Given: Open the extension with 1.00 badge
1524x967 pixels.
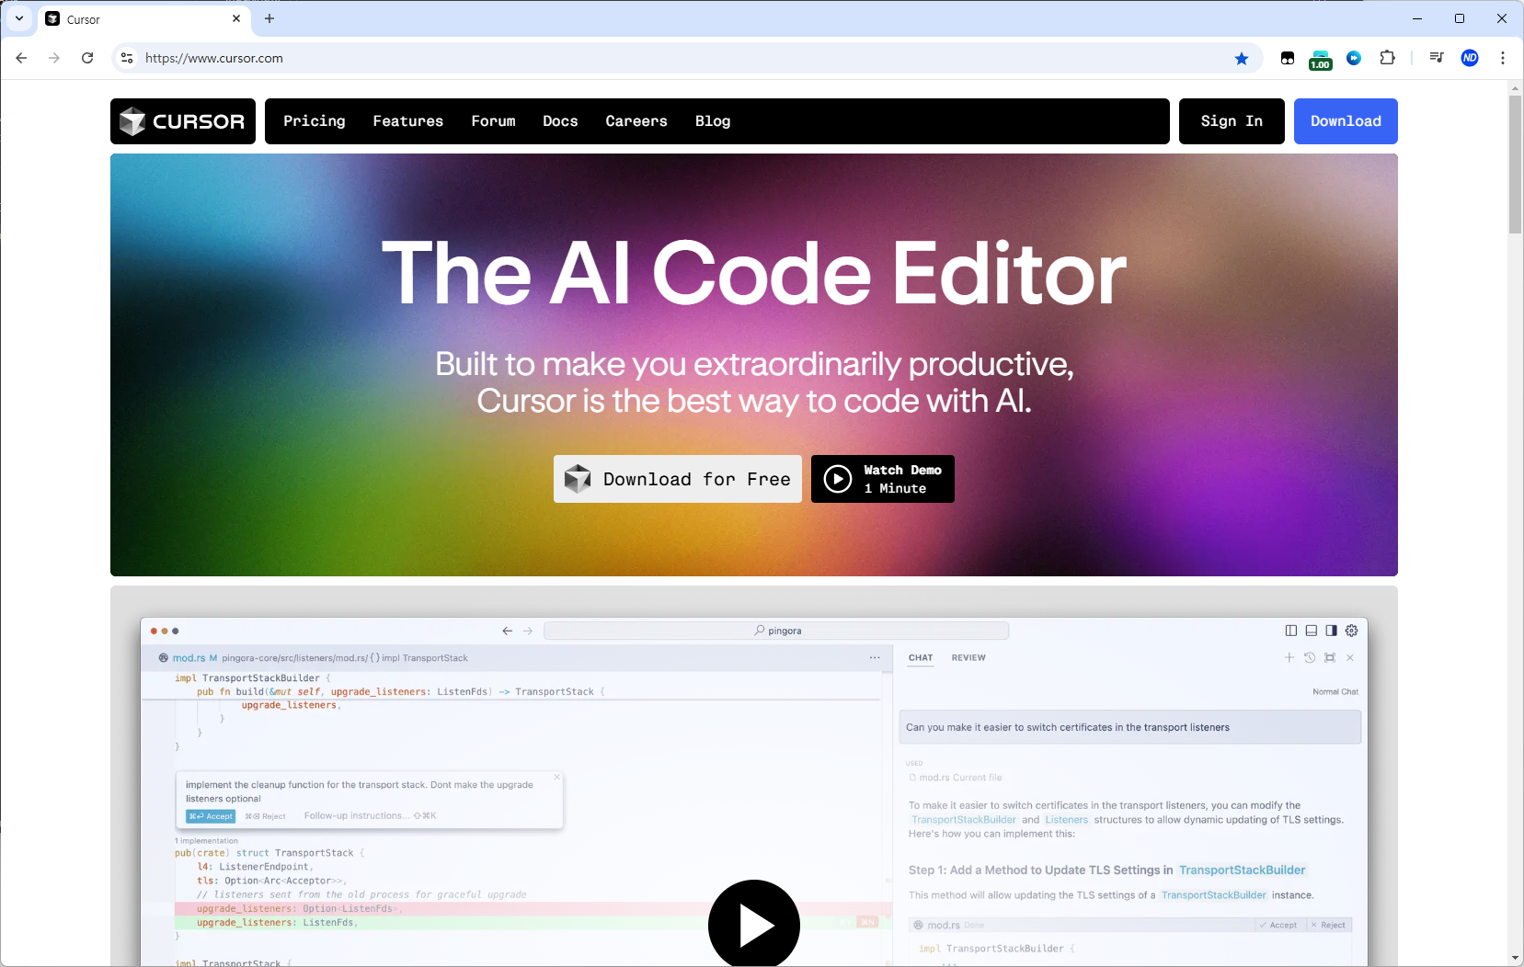Looking at the screenshot, I should point(1321,59).
